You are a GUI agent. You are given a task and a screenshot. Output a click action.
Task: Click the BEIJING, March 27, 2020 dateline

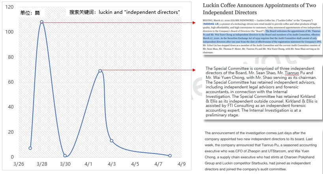(216, 21)
